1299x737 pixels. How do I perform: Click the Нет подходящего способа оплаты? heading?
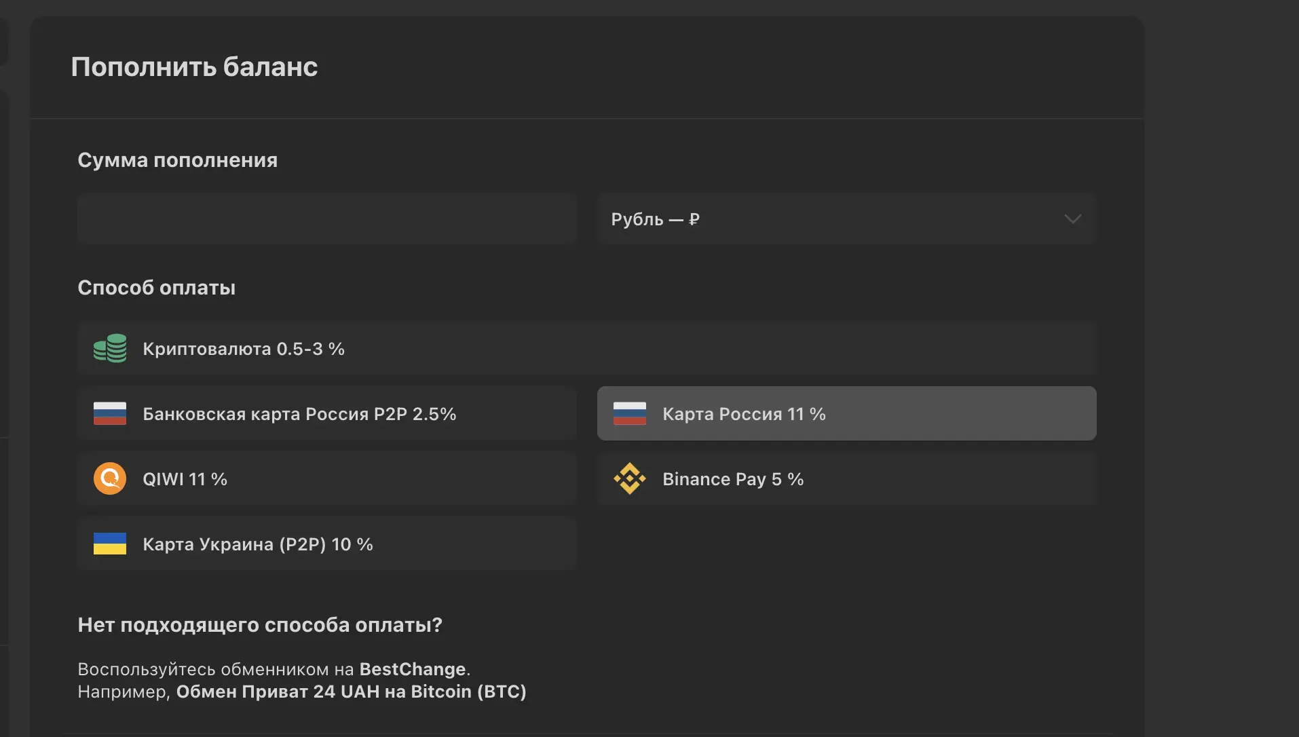coord(260,625)
